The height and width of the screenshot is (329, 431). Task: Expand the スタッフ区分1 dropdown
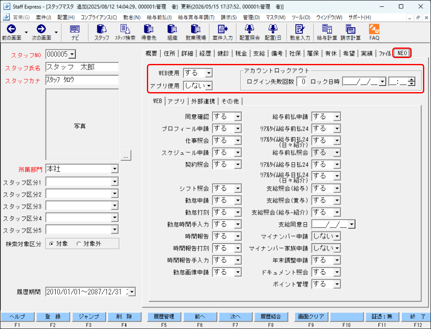pyautogui.click(x=114, y=181)
